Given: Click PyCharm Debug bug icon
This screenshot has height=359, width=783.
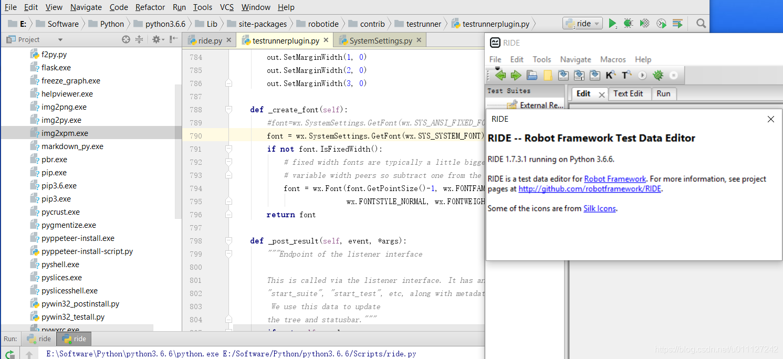Looking at the screenshot, I should 628,23.
